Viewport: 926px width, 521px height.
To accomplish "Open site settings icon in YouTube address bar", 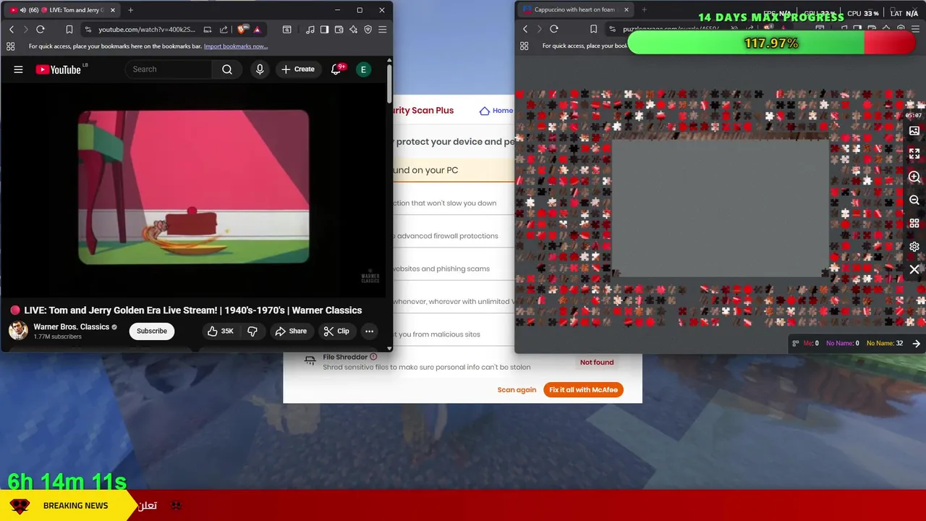I will [88, 30].
